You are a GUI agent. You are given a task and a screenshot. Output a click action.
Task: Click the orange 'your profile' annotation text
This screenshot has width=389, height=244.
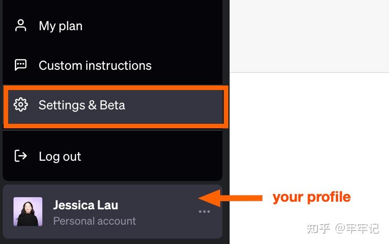coord(312,197)
